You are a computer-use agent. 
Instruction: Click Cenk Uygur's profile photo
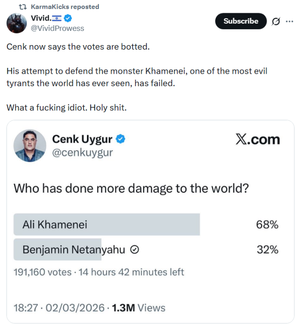click(x=30, y=146)
